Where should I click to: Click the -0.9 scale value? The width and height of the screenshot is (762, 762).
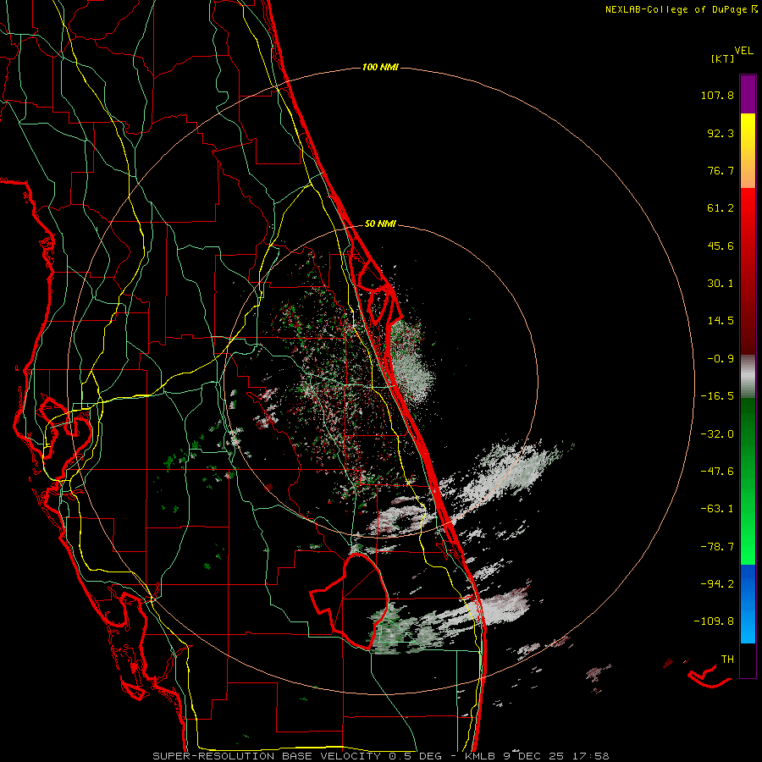point(721,359)
